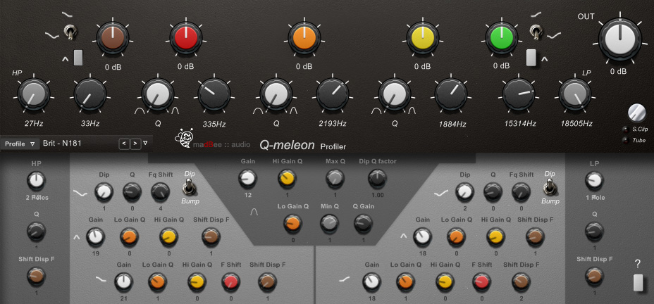The image size is (654, 304).
Task: Click the frequency knob showing 15314Hz
Action: [519, 94]
